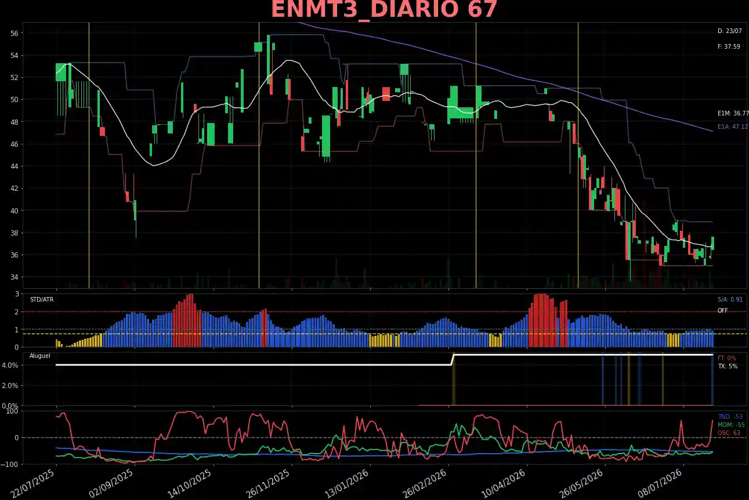Viewport: 749px width, 500px height.
Task: Click the OFF status label
Action: click(x=722, y=311)
